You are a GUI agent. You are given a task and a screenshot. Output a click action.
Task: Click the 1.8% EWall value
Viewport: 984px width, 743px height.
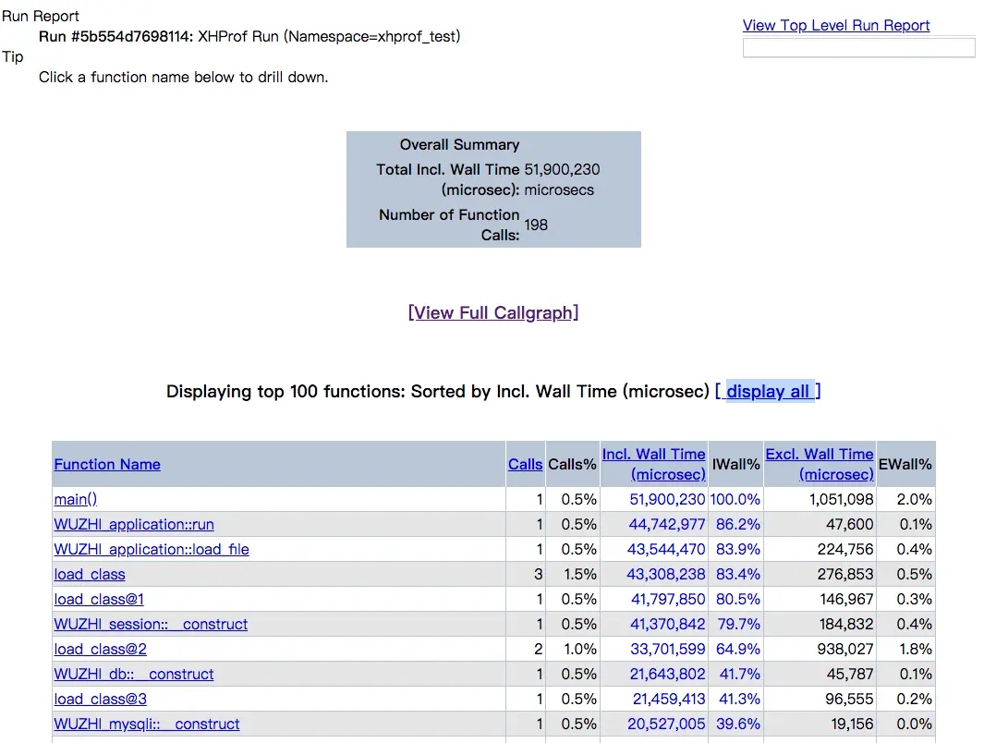click(916, 650)
